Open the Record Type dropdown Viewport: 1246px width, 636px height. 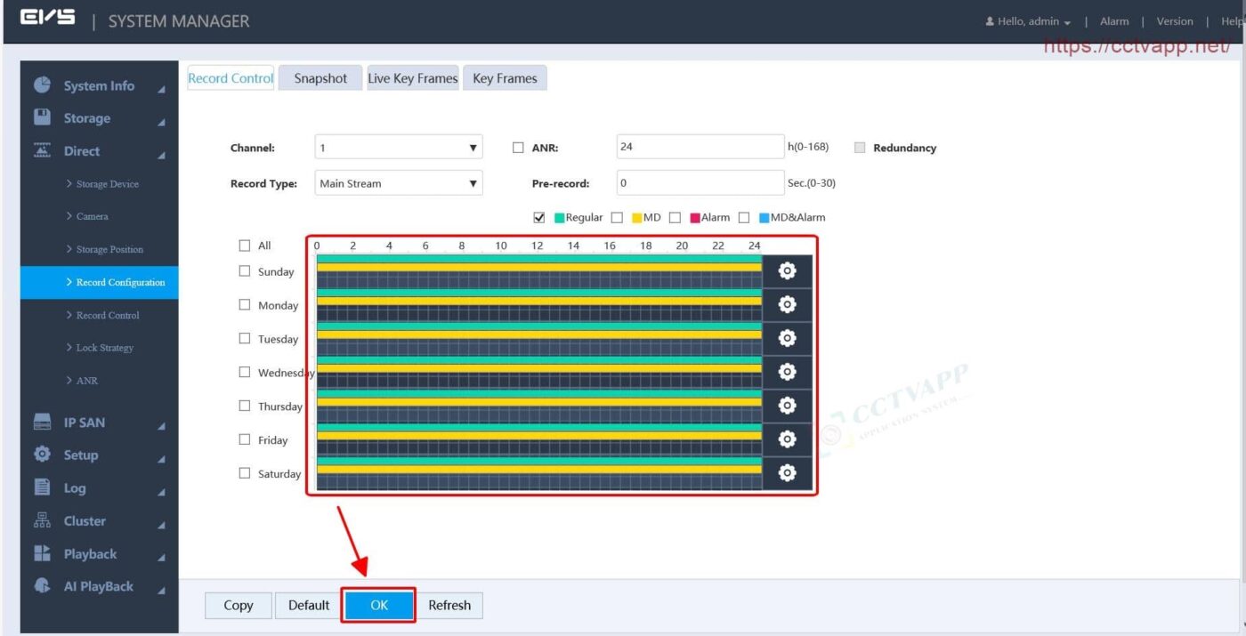point(398,184)
